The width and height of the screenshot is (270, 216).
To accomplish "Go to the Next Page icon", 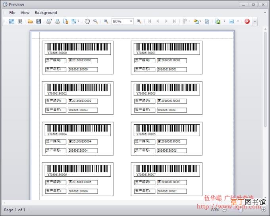I will pyautogui.click(x=166, y=21).
